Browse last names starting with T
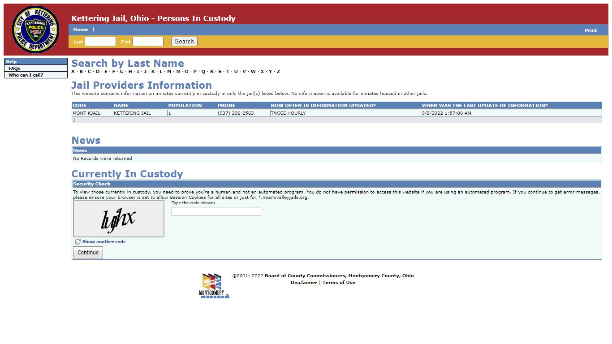Image resolution: width=612 pixels, height=344 pixels. coord(227,72)
